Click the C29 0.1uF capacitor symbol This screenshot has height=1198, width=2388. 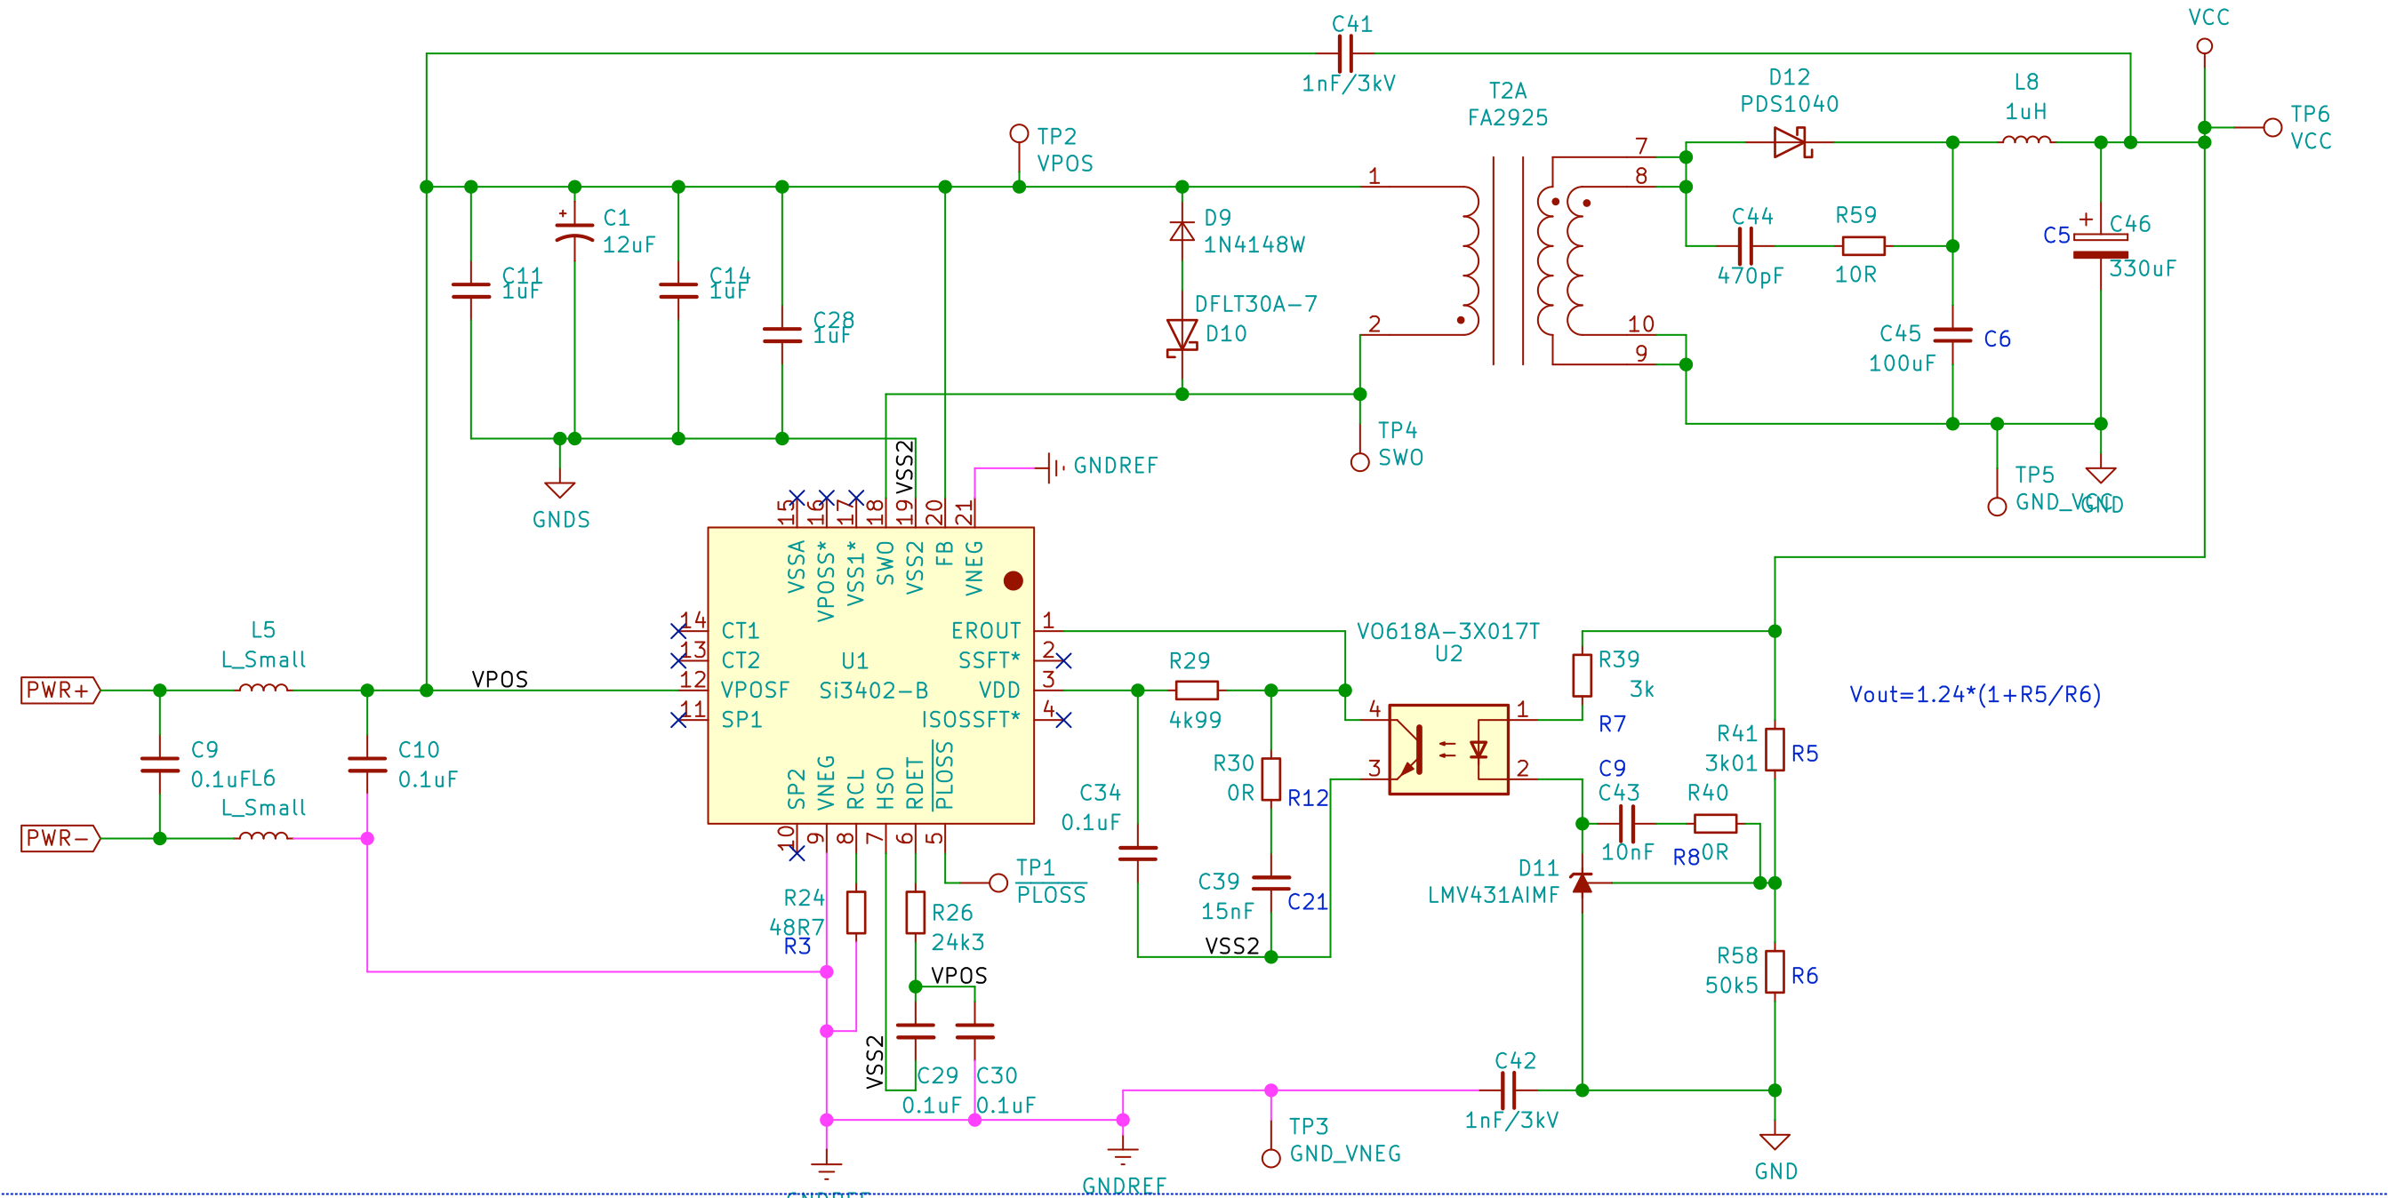915,1031
